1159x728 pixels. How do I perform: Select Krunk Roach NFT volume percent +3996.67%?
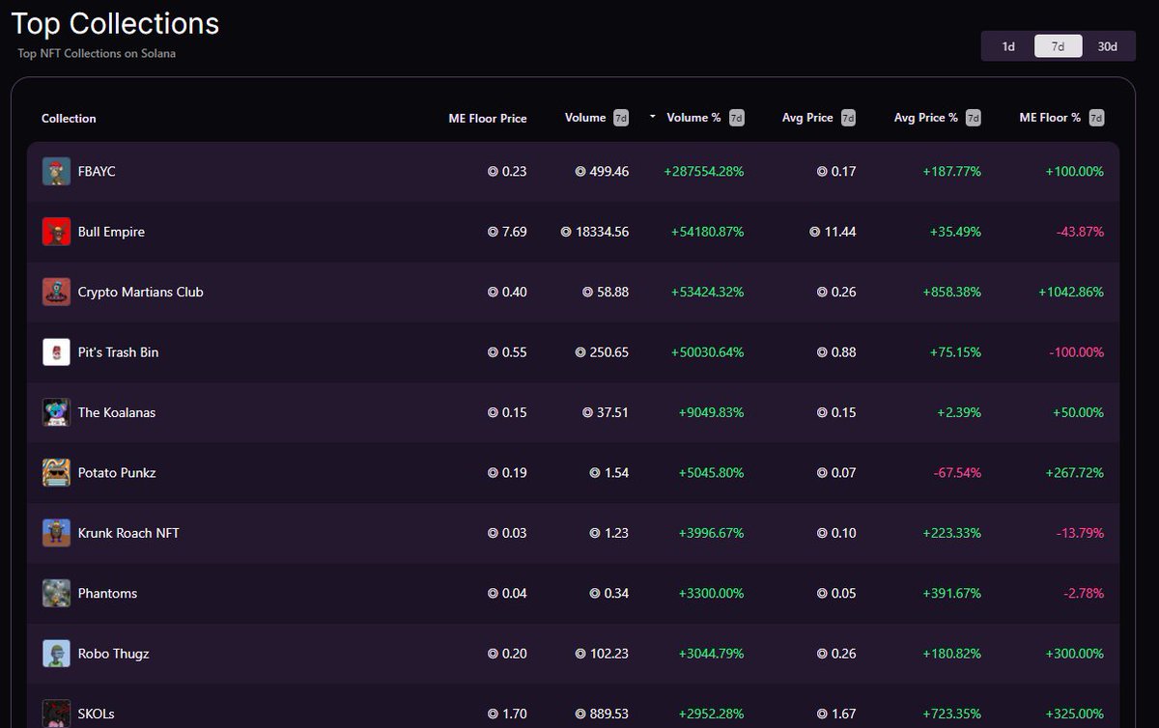(711, 533)
